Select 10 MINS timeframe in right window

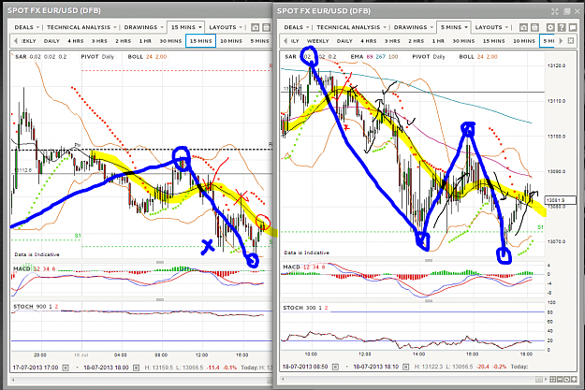(x=524, y=41)
